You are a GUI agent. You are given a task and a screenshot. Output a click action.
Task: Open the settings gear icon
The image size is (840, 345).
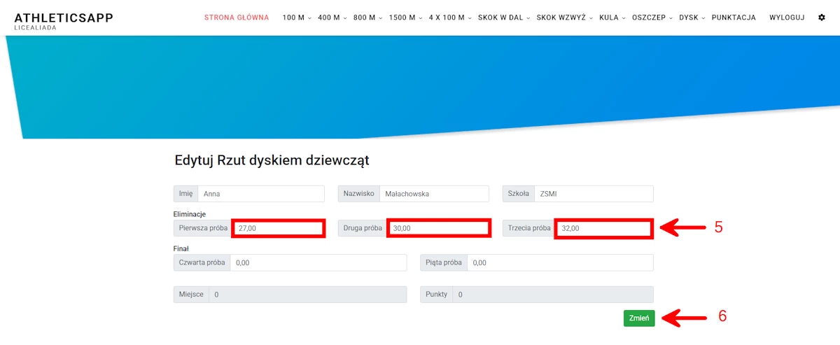pyautogui.click(x=822, y=17)
